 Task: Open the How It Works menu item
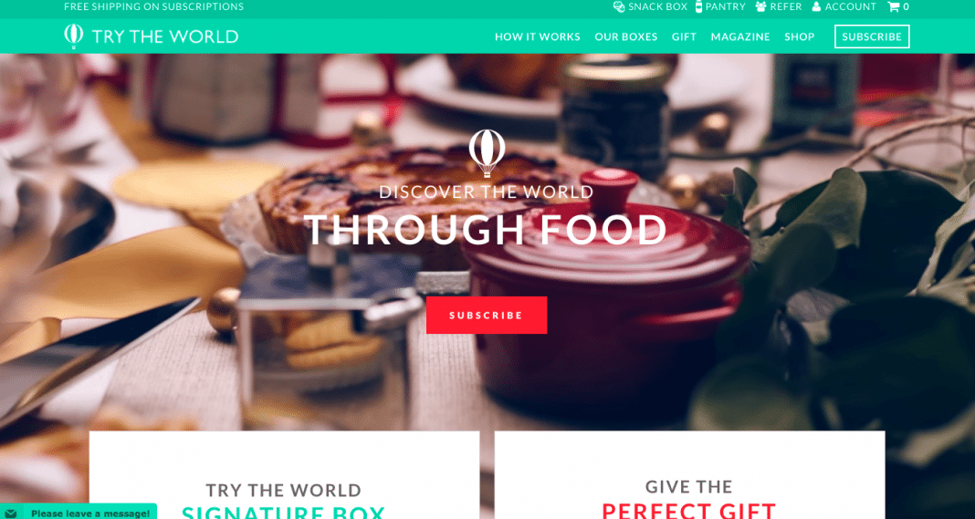[x=537, y=36]
